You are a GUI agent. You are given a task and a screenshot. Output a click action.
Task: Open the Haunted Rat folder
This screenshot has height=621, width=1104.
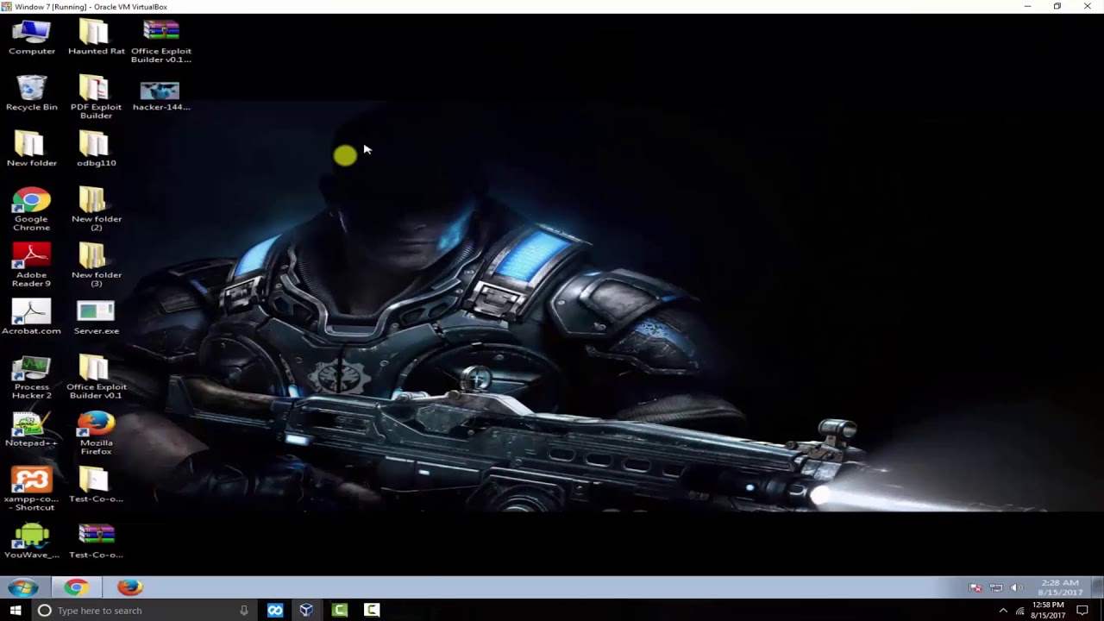[x=96, y=37]
